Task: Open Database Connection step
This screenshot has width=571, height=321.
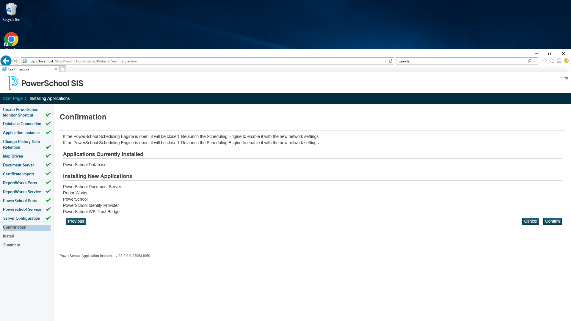Action: 22,124
